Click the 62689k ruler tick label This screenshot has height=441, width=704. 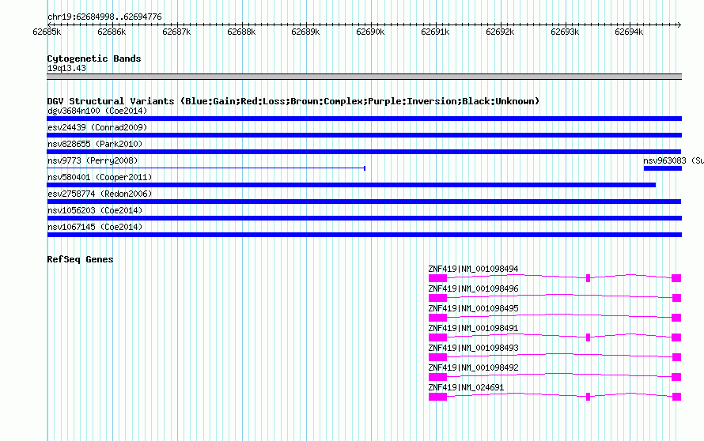tap(305, 32)
